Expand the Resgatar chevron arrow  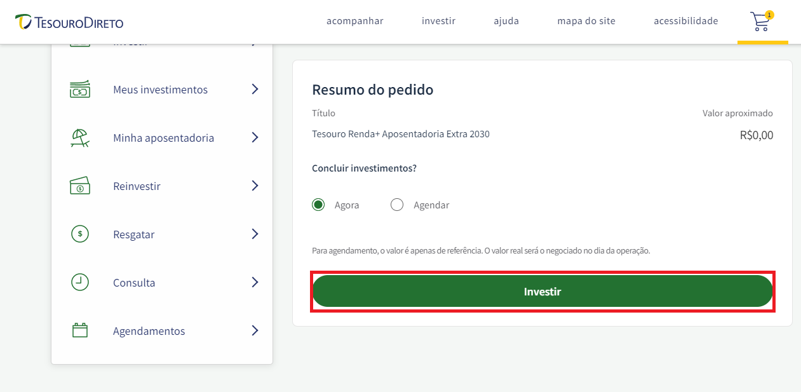click(x=255, y=234)
